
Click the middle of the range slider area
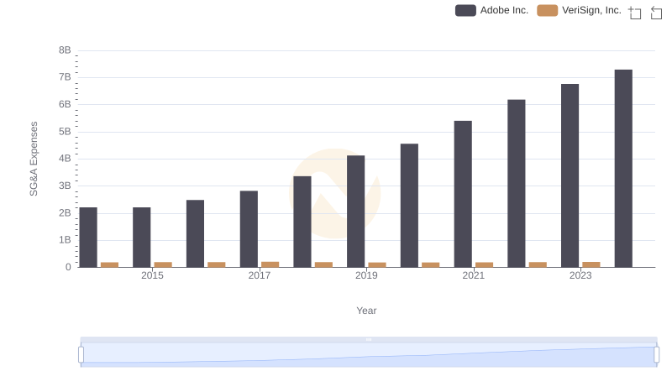pyautogui.click(x=369, y=355)
